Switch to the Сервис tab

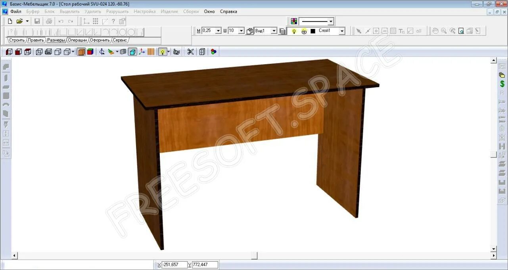120,40
